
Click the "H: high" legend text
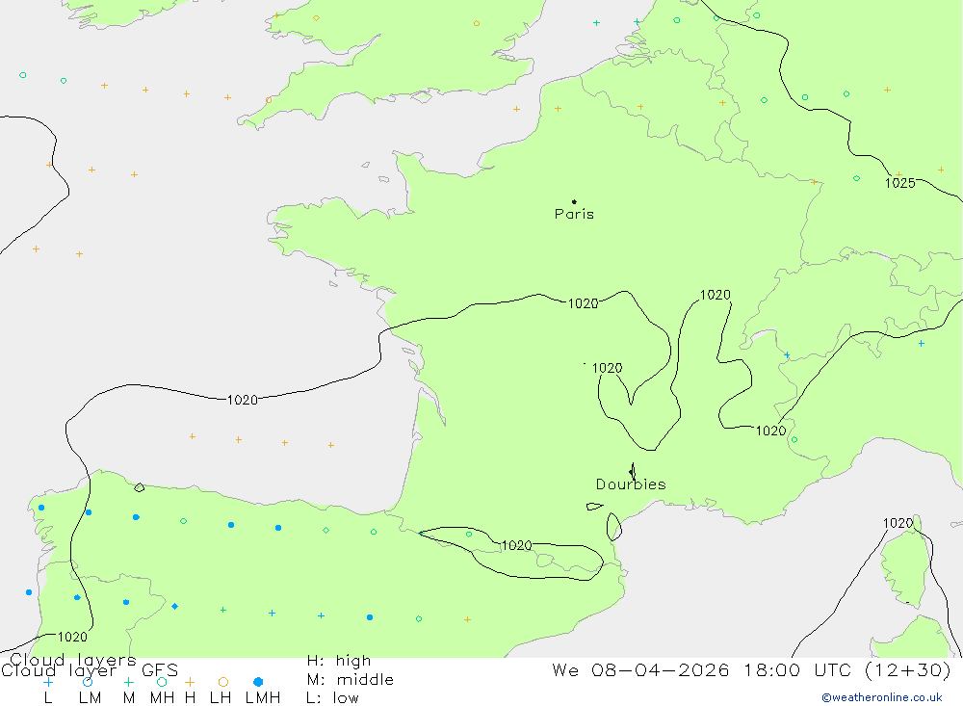tap(339, 661)
